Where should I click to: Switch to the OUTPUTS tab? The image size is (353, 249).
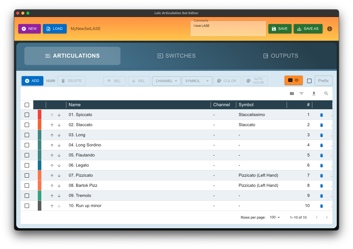point(281,56)
